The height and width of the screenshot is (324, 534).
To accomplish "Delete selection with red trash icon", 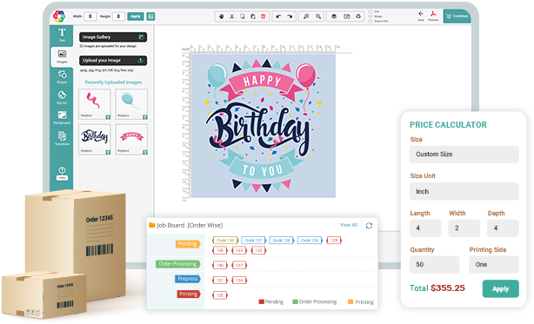I will point(263,17).
